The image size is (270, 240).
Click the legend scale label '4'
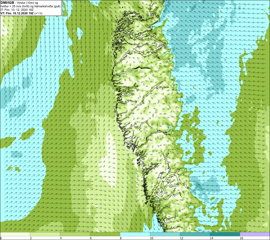[x=61, y=238]
